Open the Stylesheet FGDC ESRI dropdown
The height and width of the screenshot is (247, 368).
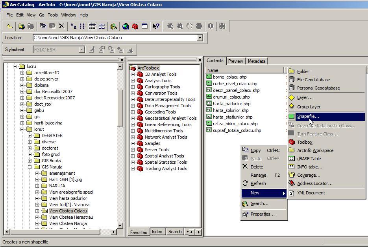[x=82, y=49]
